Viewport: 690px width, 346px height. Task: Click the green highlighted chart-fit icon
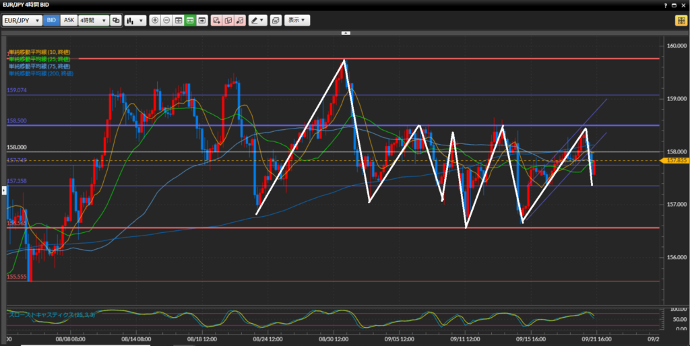pyautogui.click(x=190, y=20)
